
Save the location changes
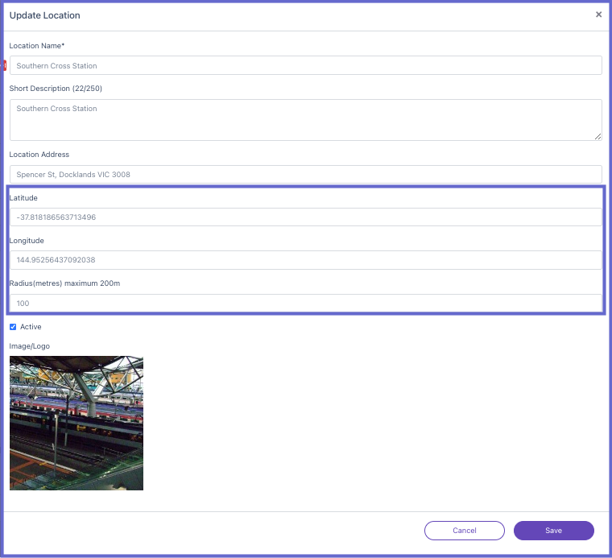[554, 531]
